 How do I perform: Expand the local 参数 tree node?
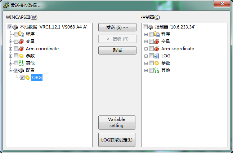(10, 56)
